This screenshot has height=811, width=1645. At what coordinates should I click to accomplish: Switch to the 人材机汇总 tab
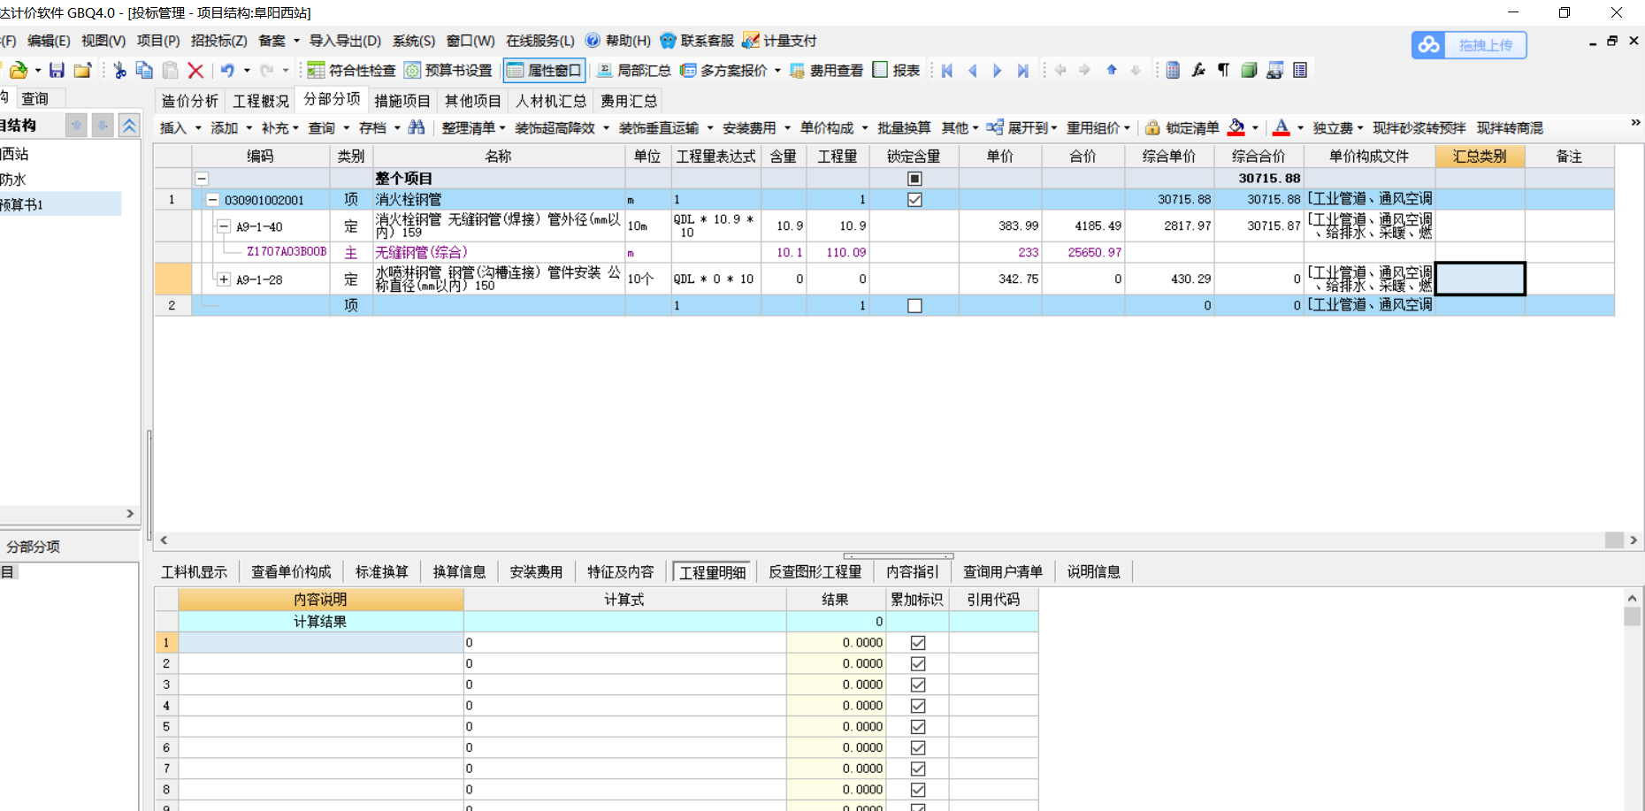point(551,102)
